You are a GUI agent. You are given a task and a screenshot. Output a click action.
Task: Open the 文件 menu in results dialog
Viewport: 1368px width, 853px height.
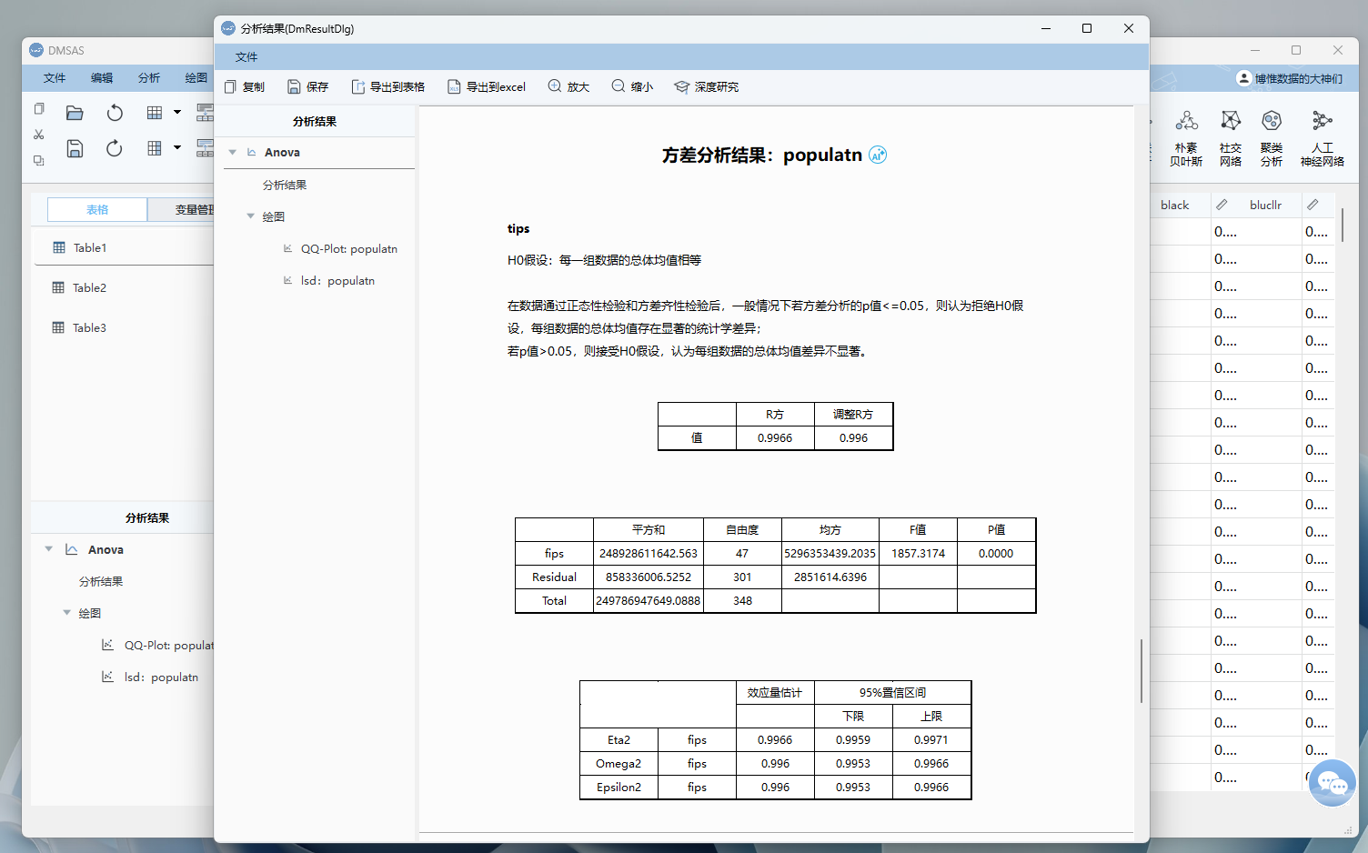pyautogui.click(x=246, y=57)
